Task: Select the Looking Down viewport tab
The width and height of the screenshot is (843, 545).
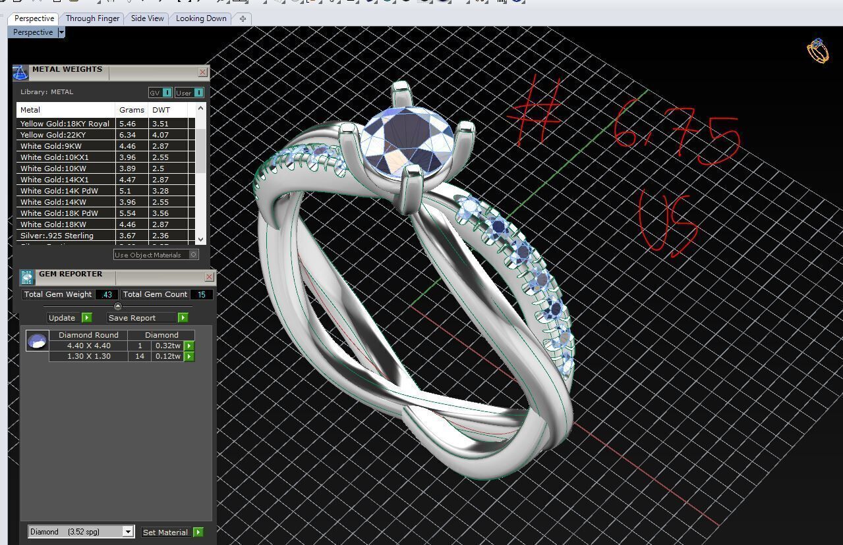Action: (201, 18)
